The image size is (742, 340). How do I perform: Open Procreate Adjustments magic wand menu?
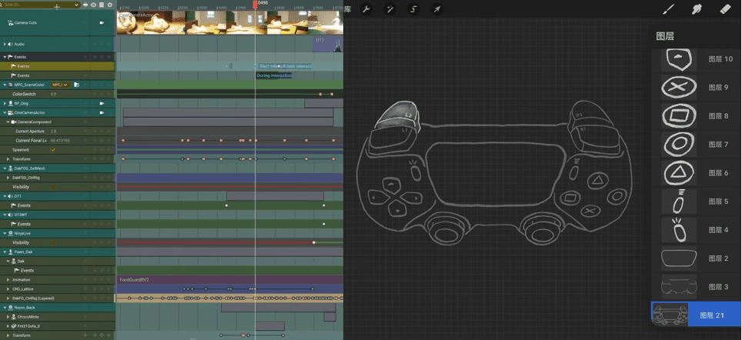pos(389,9)
